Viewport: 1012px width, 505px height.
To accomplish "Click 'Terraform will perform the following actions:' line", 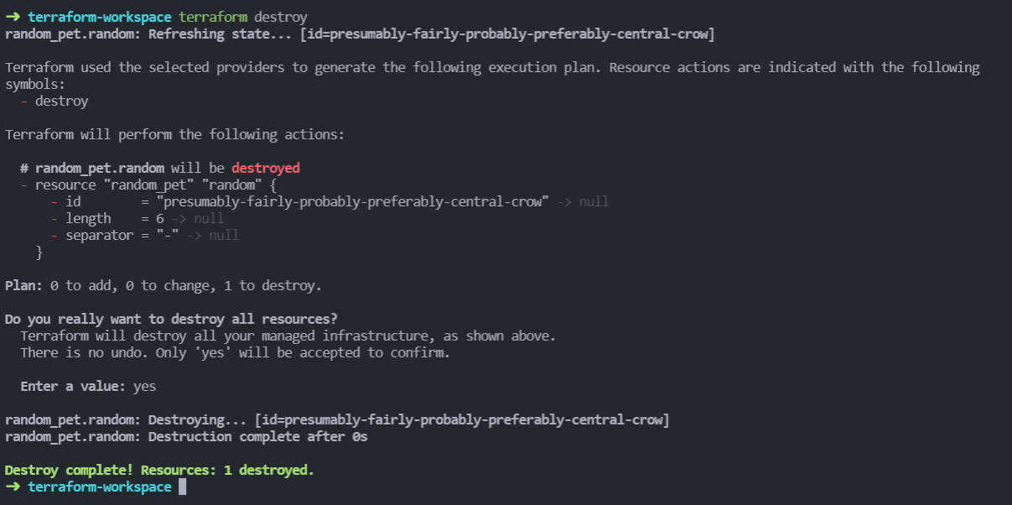I will (174, 134).
